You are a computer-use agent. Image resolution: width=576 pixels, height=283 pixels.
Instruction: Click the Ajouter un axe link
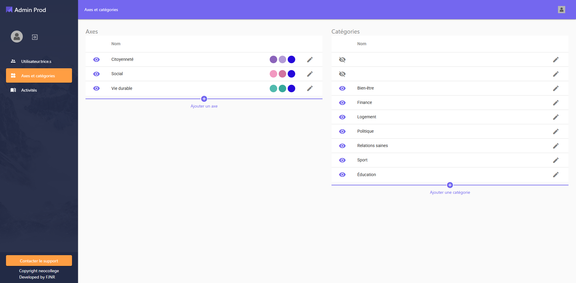pyautogui.click(x=204, y=106)
